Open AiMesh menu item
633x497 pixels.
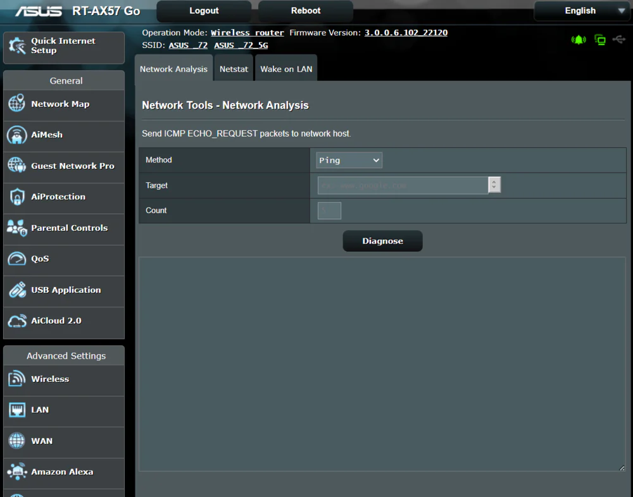click(x=64, y=135)
